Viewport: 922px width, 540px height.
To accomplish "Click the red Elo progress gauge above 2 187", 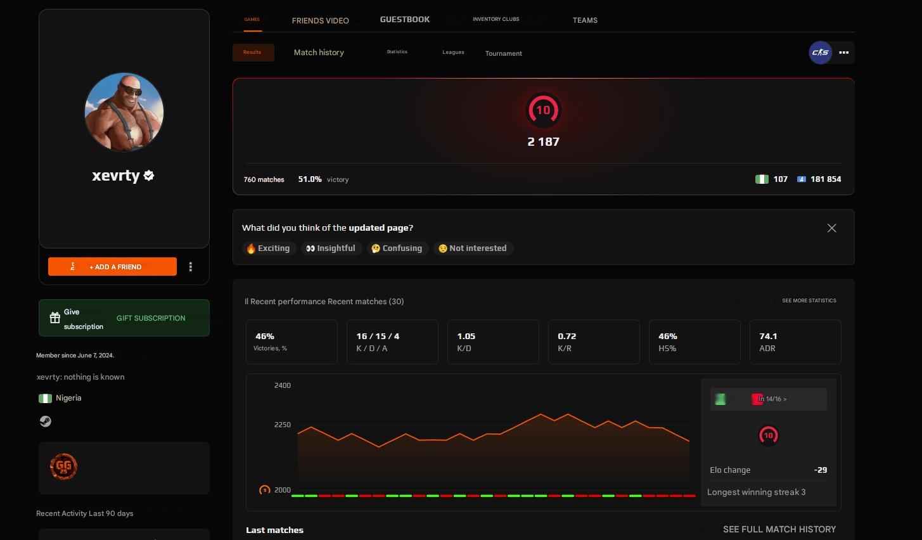I will coord(543,110).
